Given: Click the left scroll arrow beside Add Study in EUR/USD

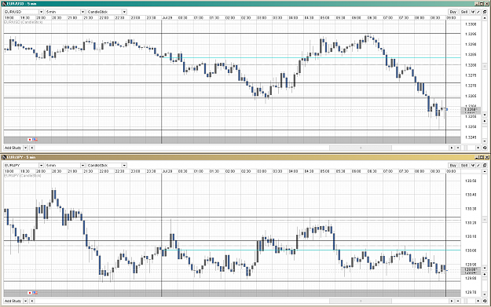Looking at the screenshot, I should 32,148.
